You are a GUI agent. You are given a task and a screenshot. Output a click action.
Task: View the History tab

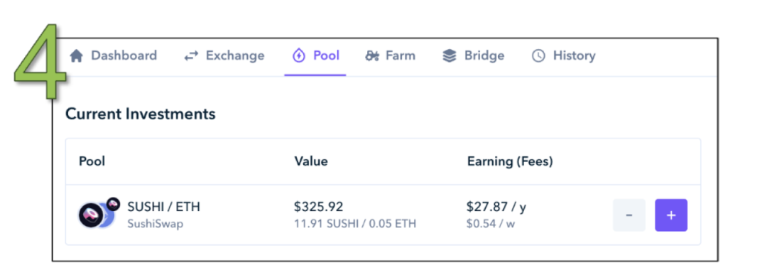(563, 56)
